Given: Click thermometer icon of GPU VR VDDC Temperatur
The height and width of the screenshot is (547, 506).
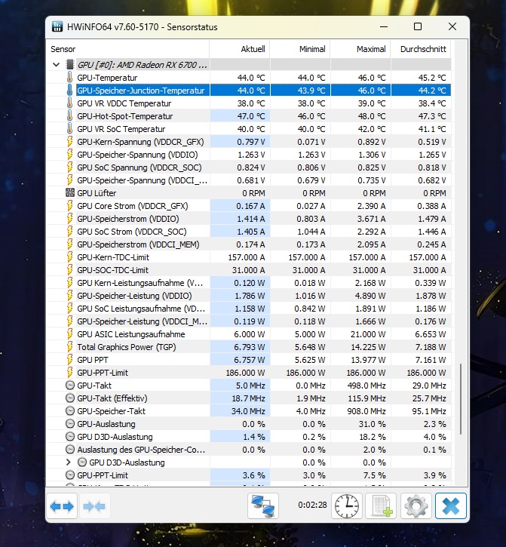Looking at the screenshot, I should pos(69,103).
